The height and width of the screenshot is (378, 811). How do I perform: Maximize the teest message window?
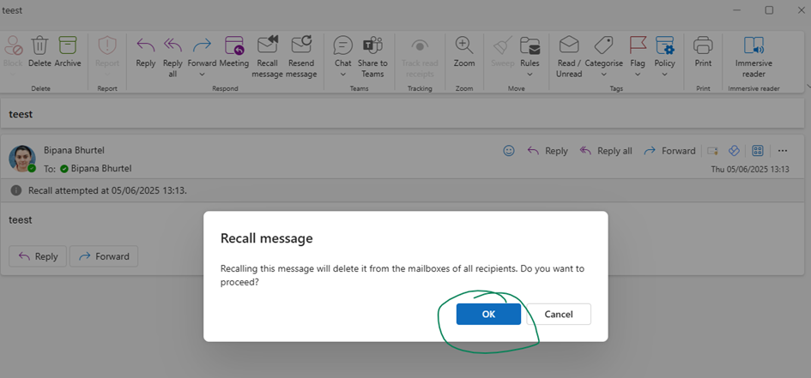pyautogui.click(x=769, y=9)
